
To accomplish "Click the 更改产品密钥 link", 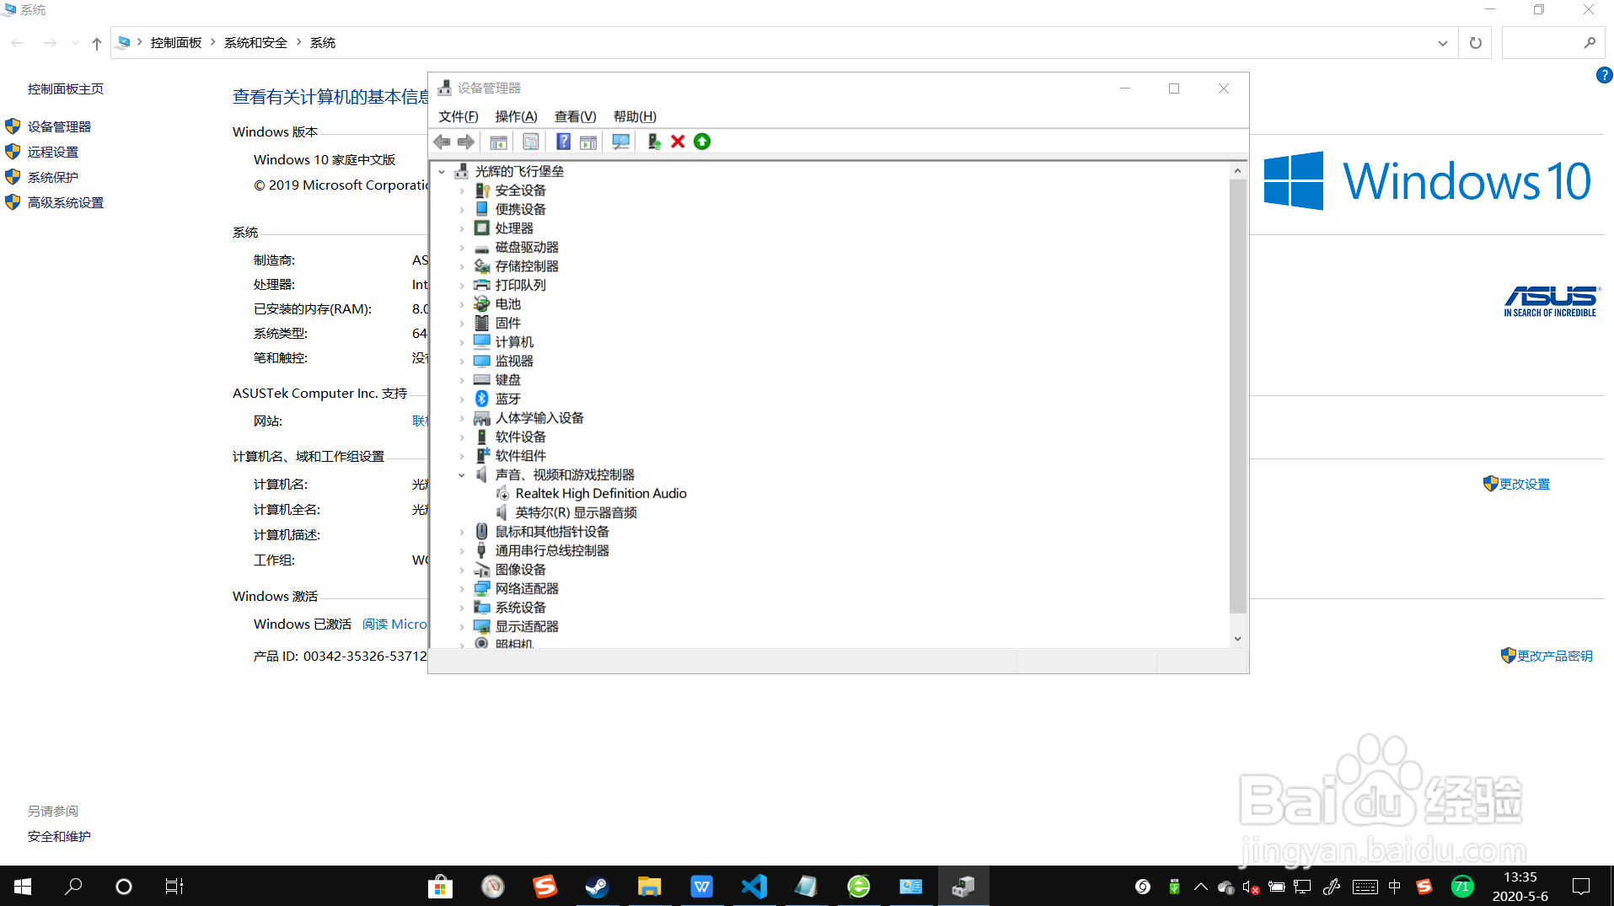I will pos(1554,656).
